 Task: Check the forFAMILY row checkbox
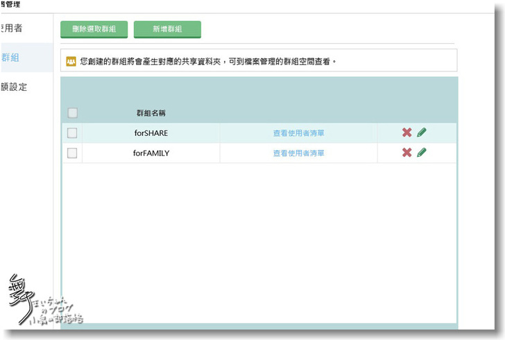[x=72, y=153]
